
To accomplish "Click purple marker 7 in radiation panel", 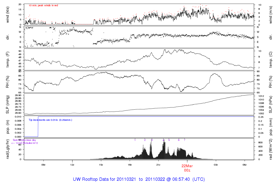I will [185, 140].
